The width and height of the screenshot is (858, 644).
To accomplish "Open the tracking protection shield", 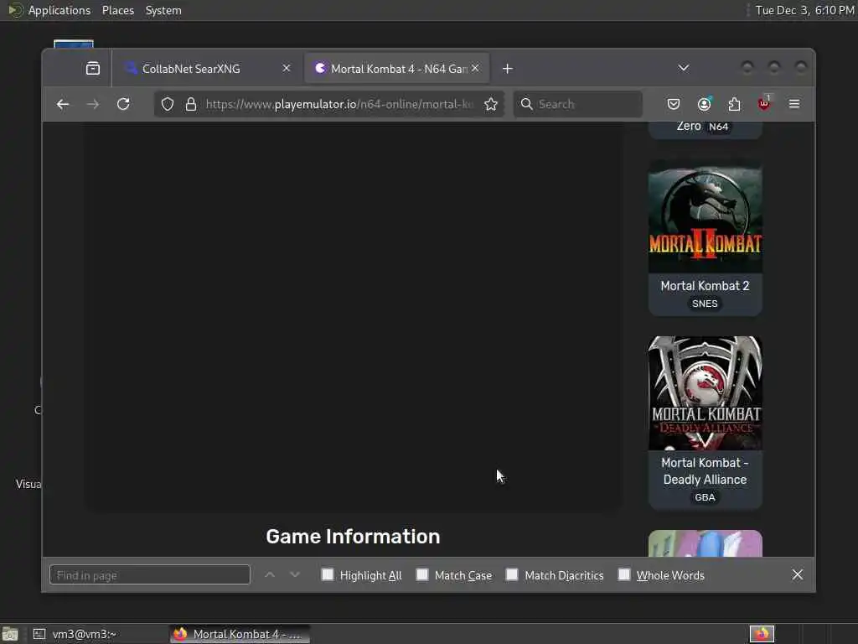I will pos(168,104).
